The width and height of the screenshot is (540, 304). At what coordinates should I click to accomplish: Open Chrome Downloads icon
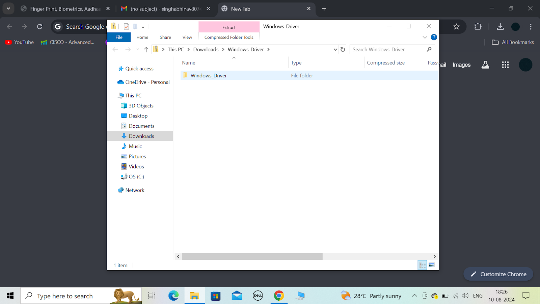click(x=500, y=27)
